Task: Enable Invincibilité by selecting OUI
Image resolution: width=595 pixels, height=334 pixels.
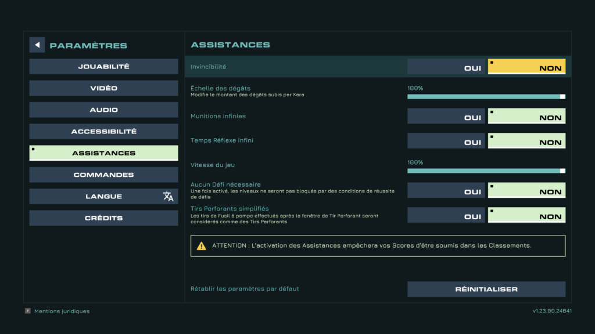Action: (x=446, y=67)
